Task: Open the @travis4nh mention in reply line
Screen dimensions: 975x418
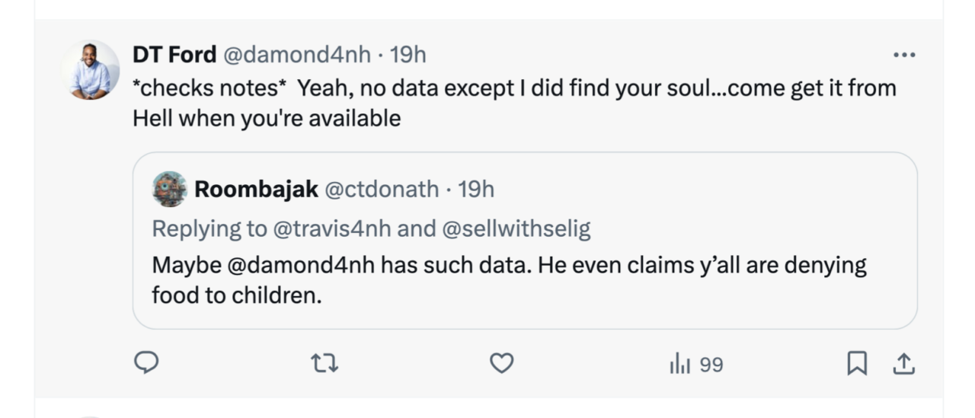Action: pyautogui.click(x=332, y=228)
